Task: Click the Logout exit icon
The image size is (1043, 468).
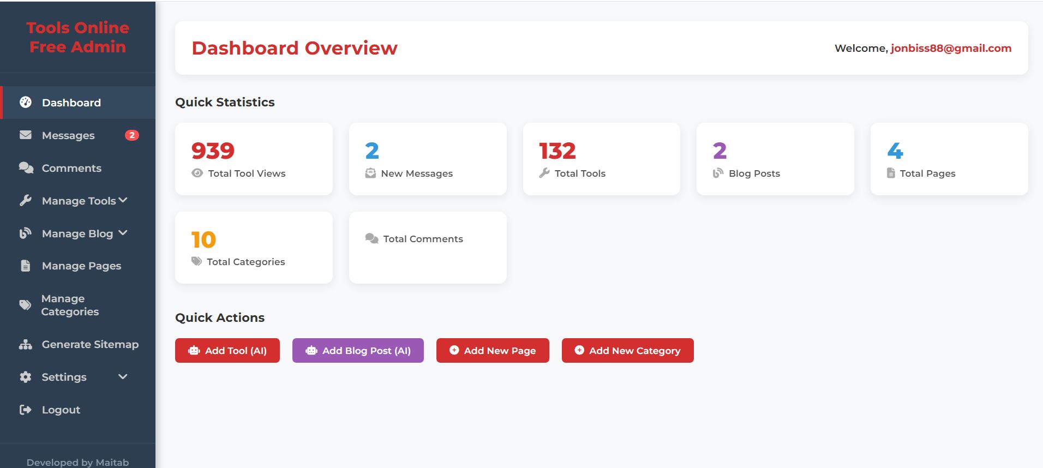Action: tap(26, 410)
